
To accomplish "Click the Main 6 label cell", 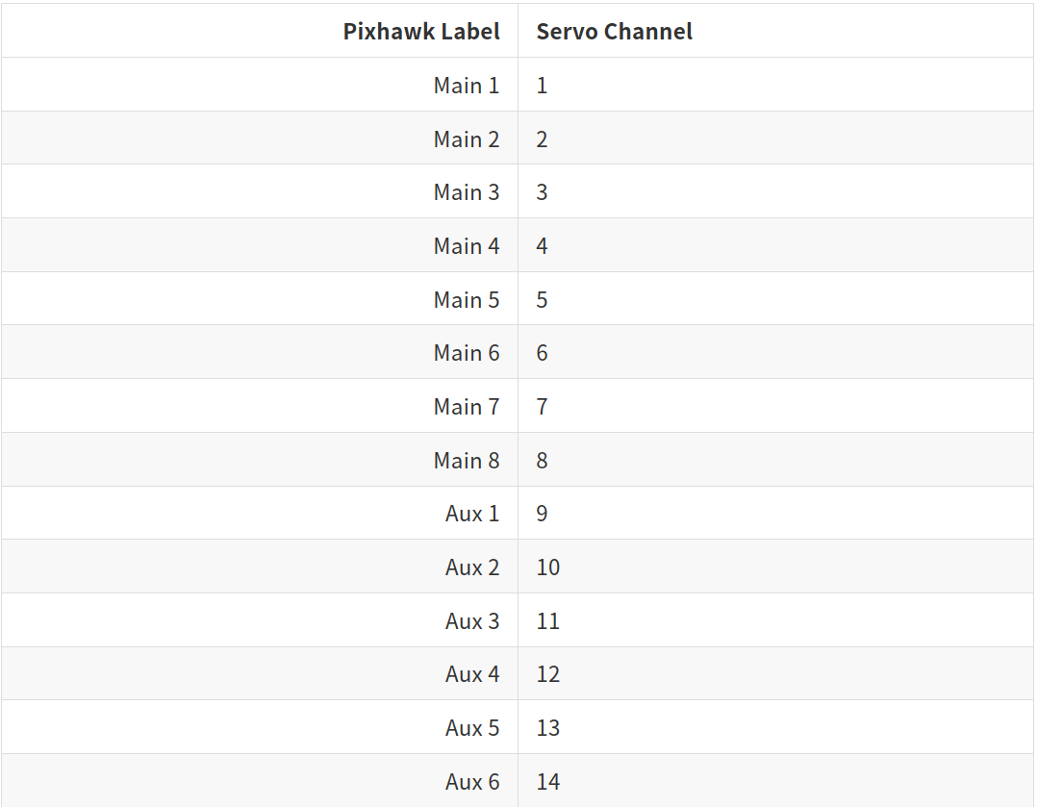I will (x=467, y=353).
